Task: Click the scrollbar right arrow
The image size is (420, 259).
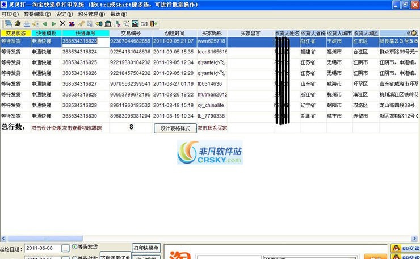Action: tap(414, 239)
